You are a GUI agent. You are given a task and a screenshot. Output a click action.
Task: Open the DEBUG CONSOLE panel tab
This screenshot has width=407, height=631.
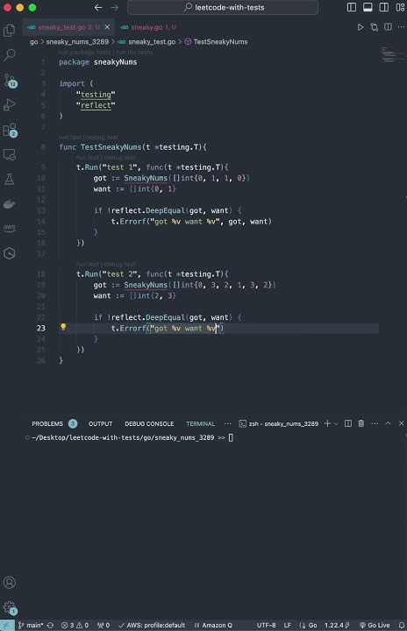149,424
